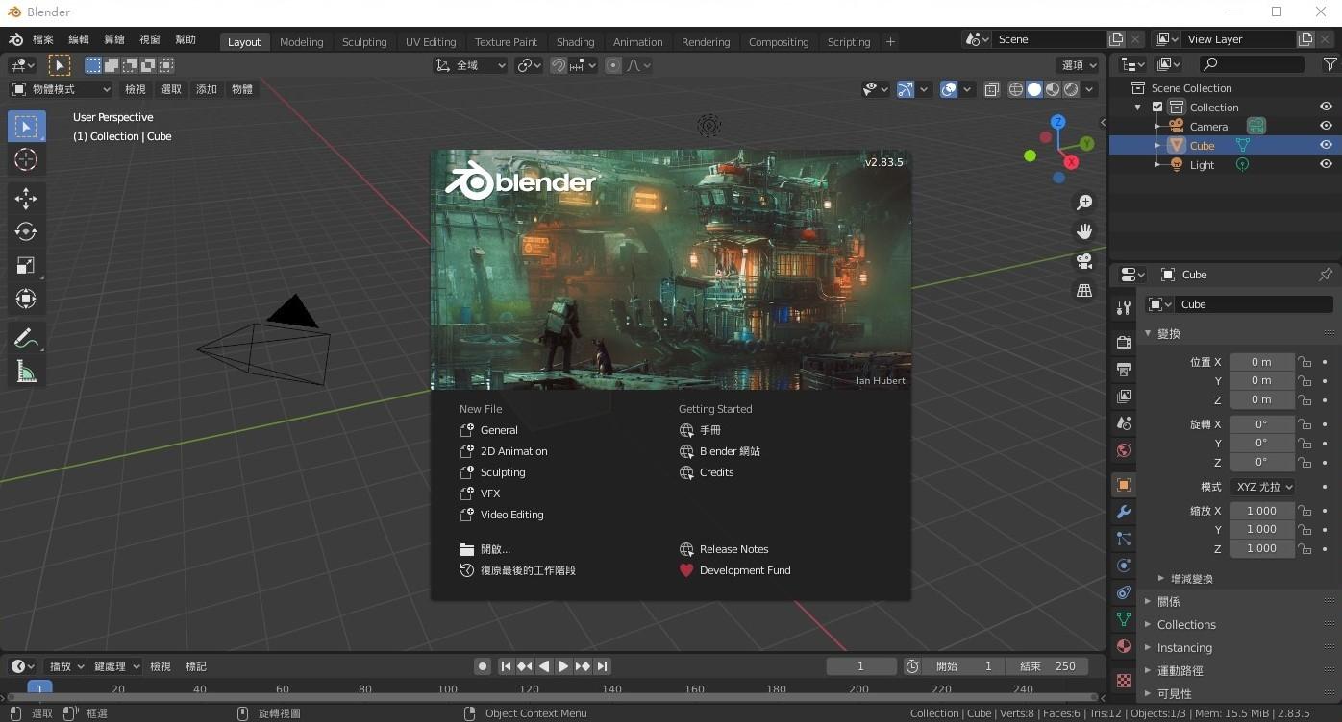
Task: Enable auto keying record button
Action: (x=483, y=666)
